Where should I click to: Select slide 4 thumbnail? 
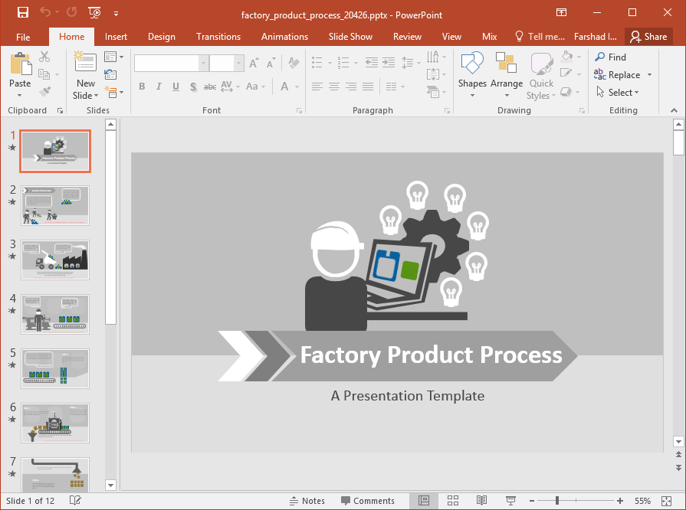coord(55,314)
